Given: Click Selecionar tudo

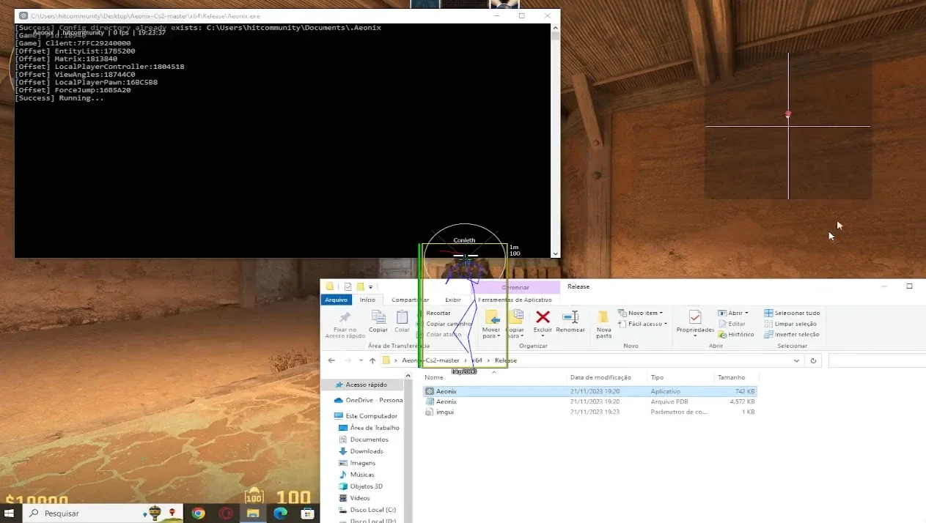Looking at the screenshot, I should (x=792, y=313).
